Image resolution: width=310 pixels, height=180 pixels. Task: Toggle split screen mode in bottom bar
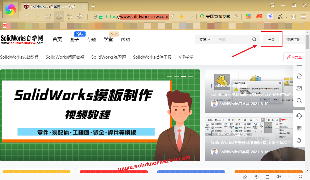(289, 176)
